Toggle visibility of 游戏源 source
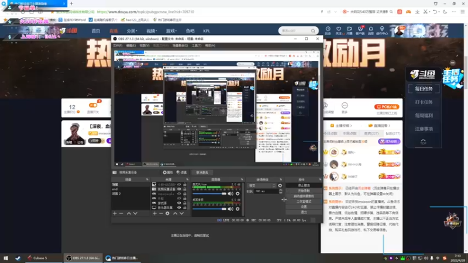 [179, 203]
